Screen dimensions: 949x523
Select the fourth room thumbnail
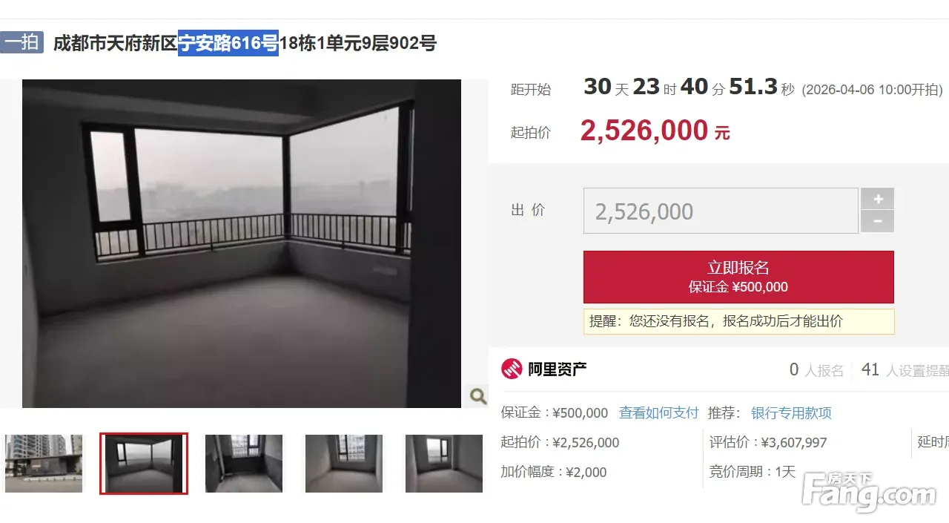pyautogui.click(x=344, y=464)
